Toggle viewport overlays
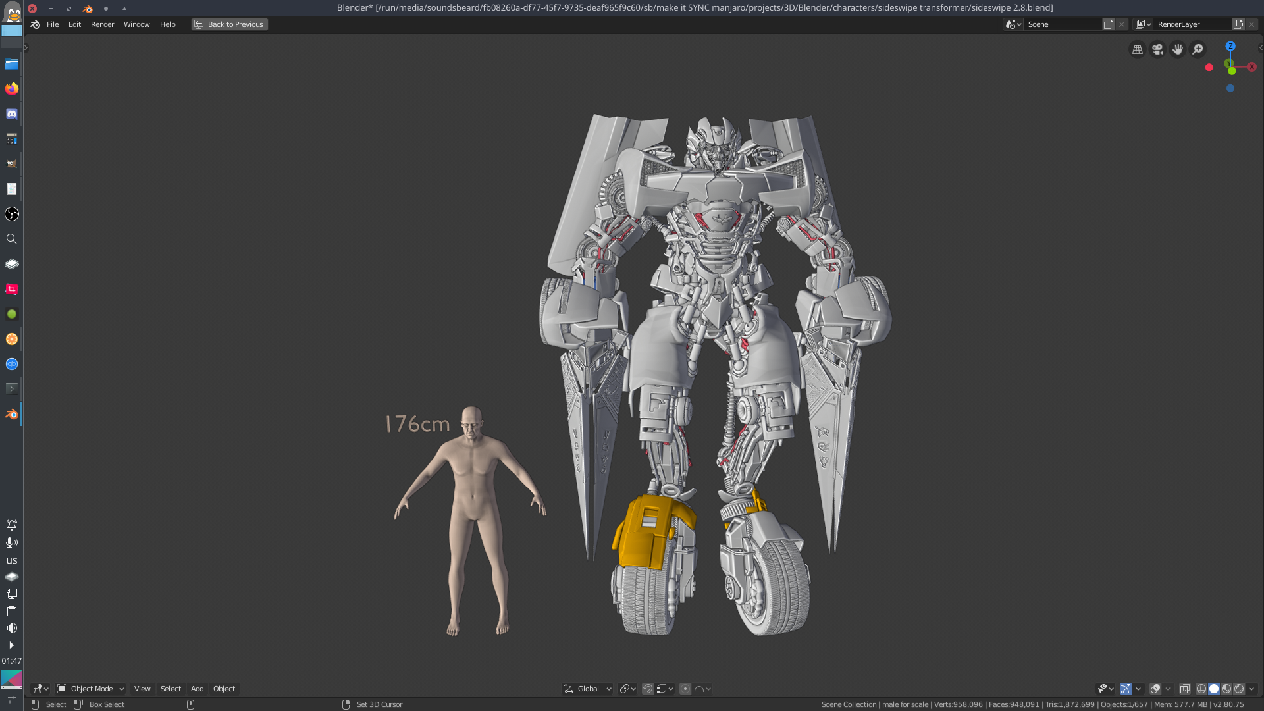This screenshot has width=1264, height=711. coord(1155,689)
